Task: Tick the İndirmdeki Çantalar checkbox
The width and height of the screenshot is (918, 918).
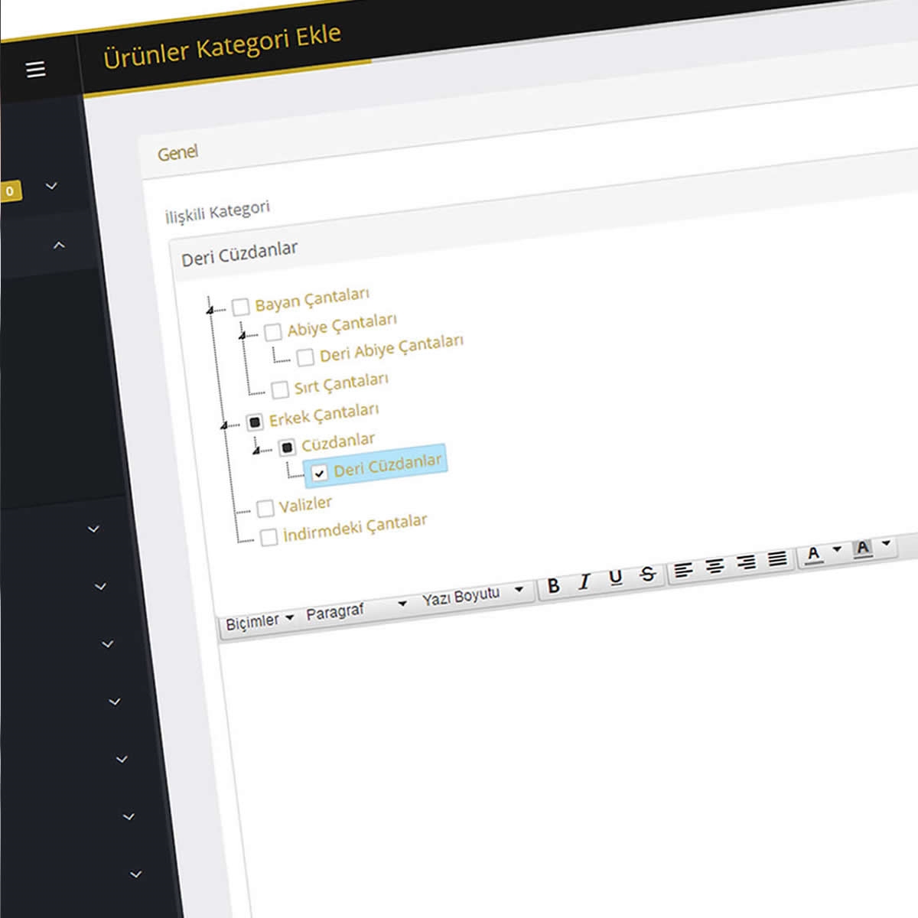Action: (x=269, y=537)
